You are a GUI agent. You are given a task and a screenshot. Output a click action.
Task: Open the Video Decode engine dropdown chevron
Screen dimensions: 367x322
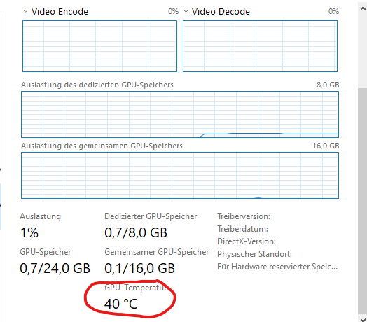coord(186,11)
